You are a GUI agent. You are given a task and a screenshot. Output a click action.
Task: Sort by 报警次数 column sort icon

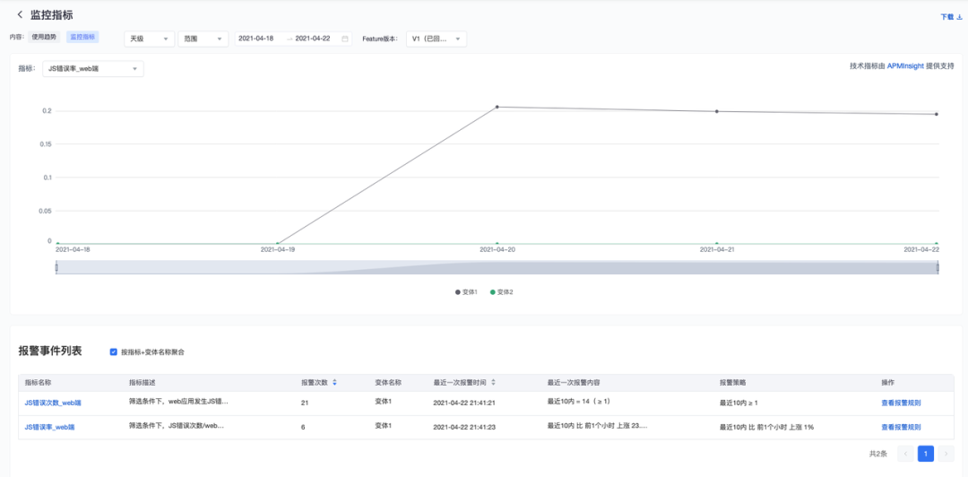pos(334,382)
